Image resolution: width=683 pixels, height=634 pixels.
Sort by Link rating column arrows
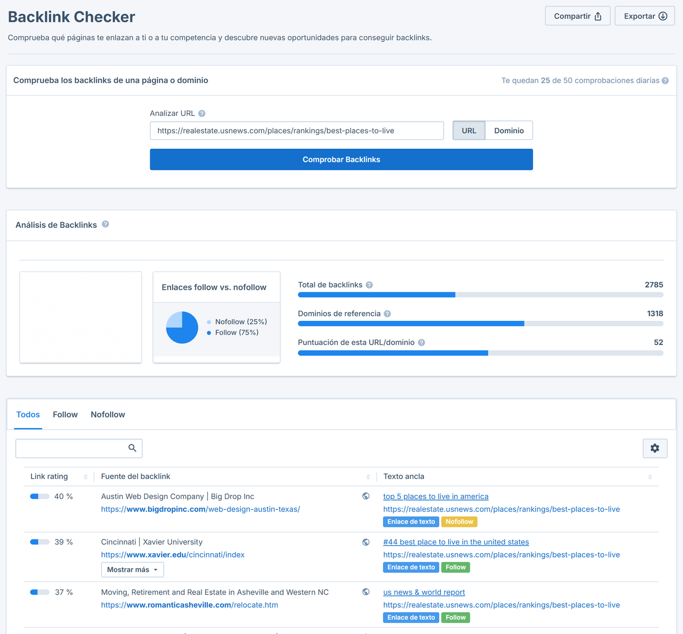85,477
